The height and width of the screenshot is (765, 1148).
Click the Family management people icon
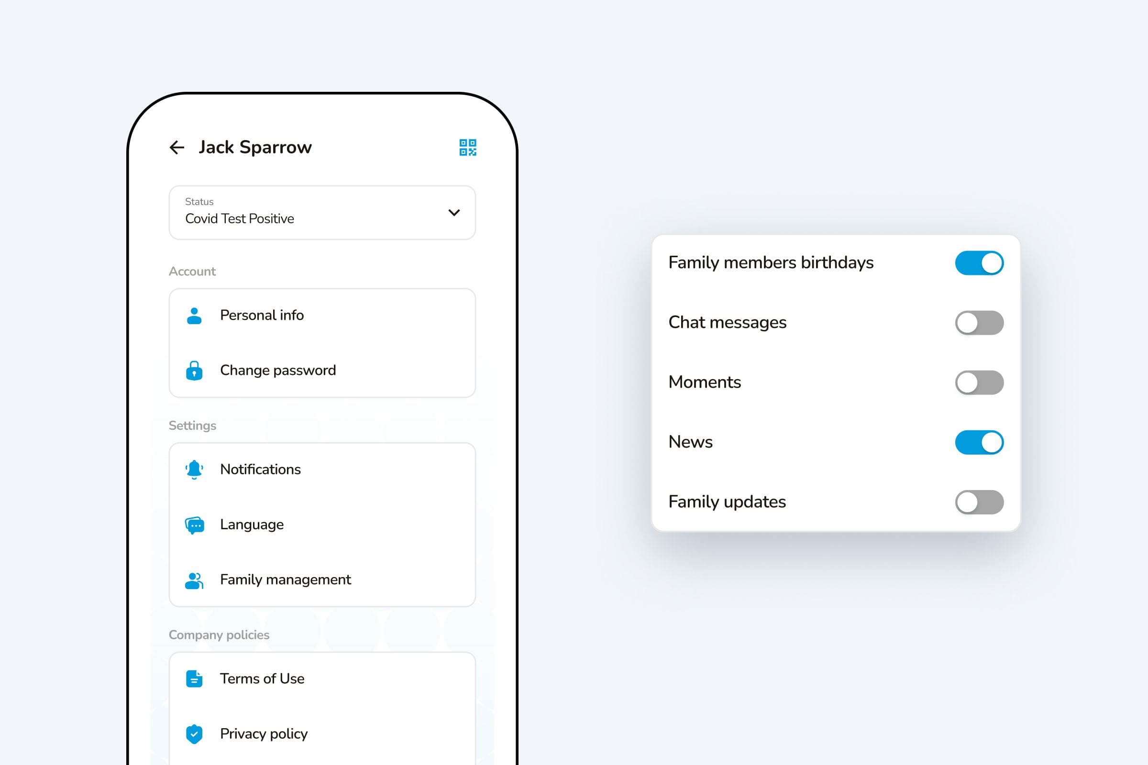click(x=194, y=580)
